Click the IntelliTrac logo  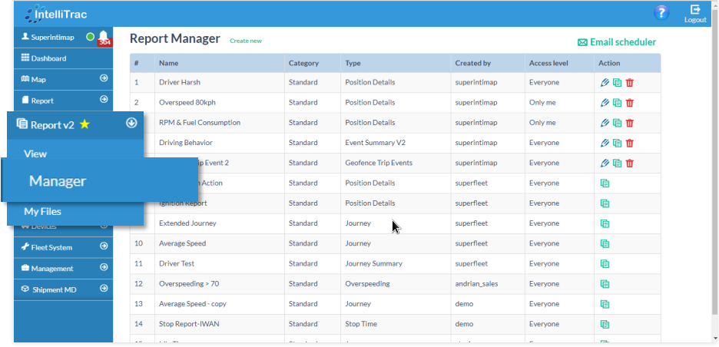[55, 13]
